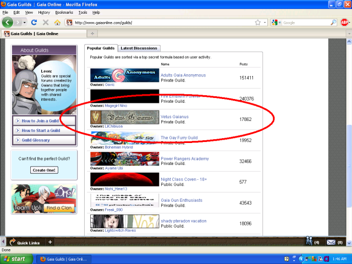Image resolution: width=352 pixels, height=264 pixels.
Task: Open the View menu
Action: [29, 12]
